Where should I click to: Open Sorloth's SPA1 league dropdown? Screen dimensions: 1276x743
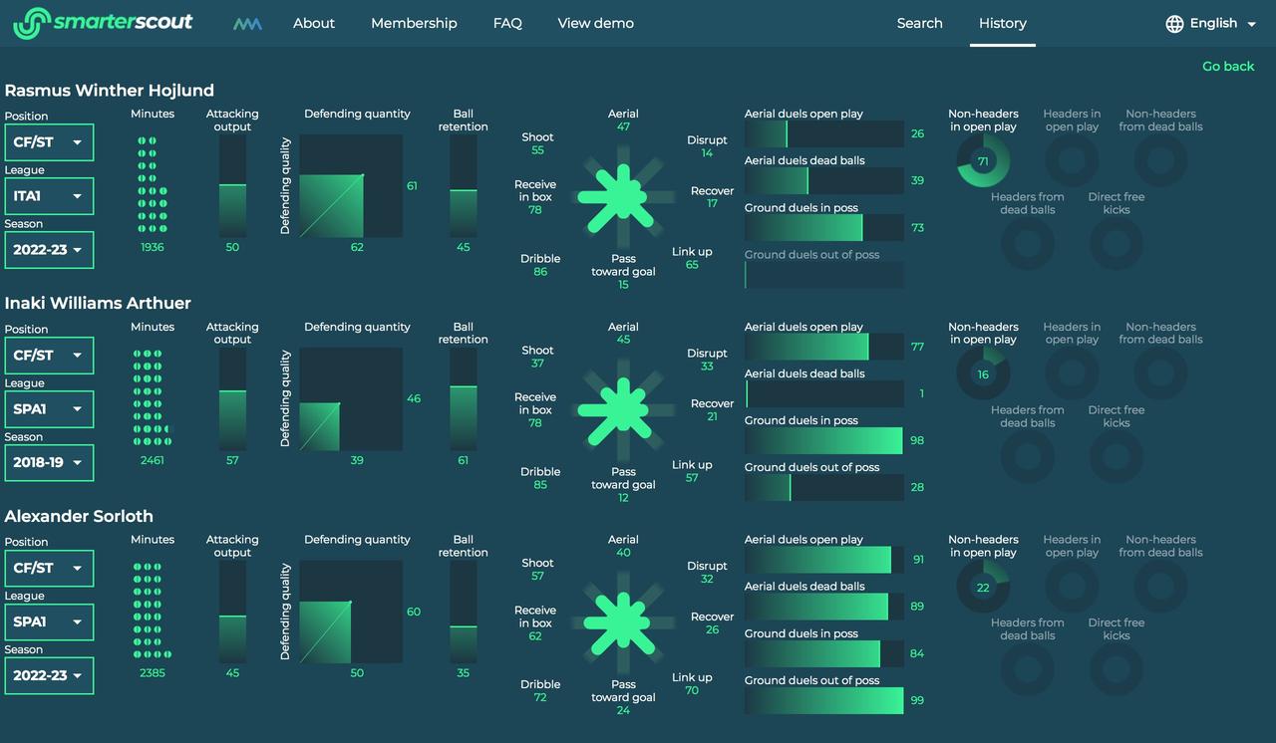pyautogui.click(x=49, y=621)
